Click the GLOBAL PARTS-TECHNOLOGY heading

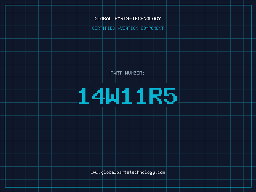(128, 19)
